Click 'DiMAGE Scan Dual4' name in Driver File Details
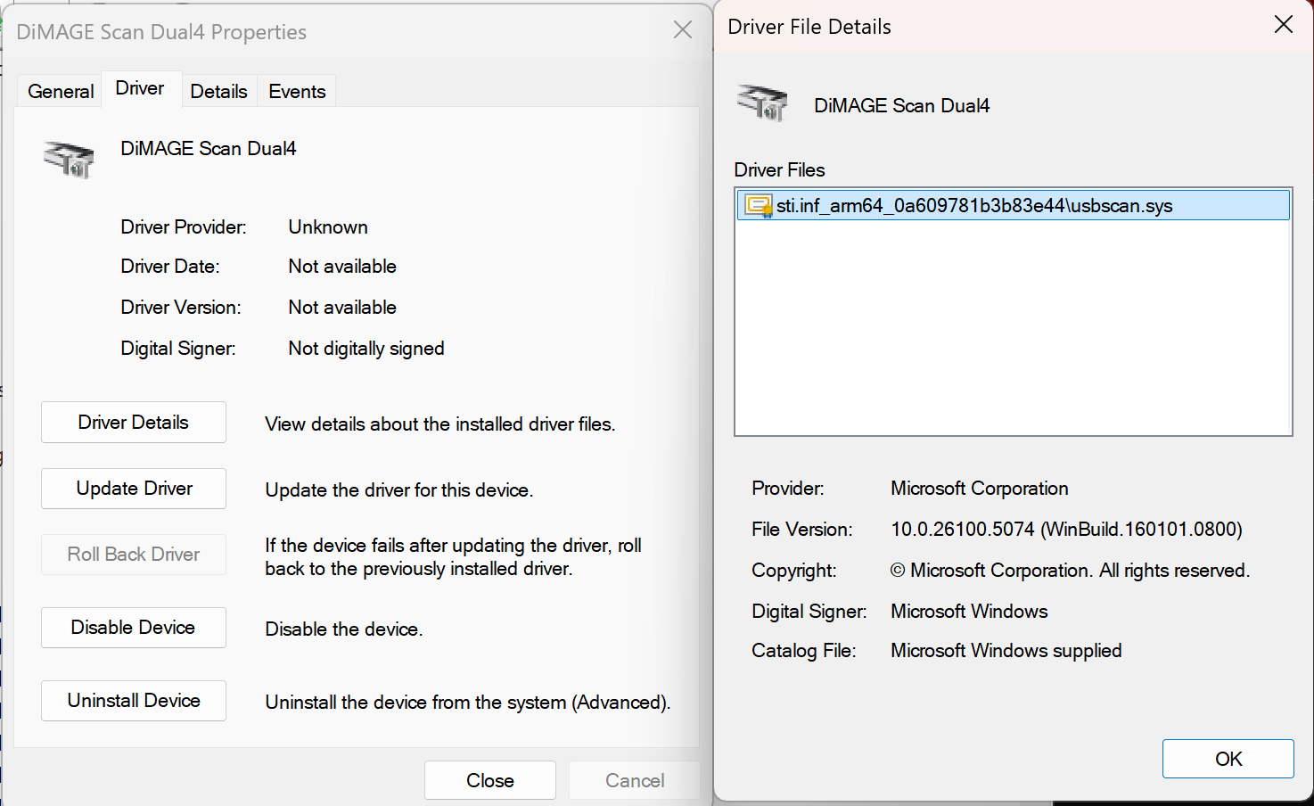1314x806 pixels. tap(902, 106)
